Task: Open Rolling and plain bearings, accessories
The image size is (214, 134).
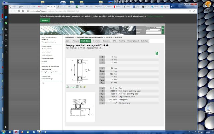Action: [49, 38]
